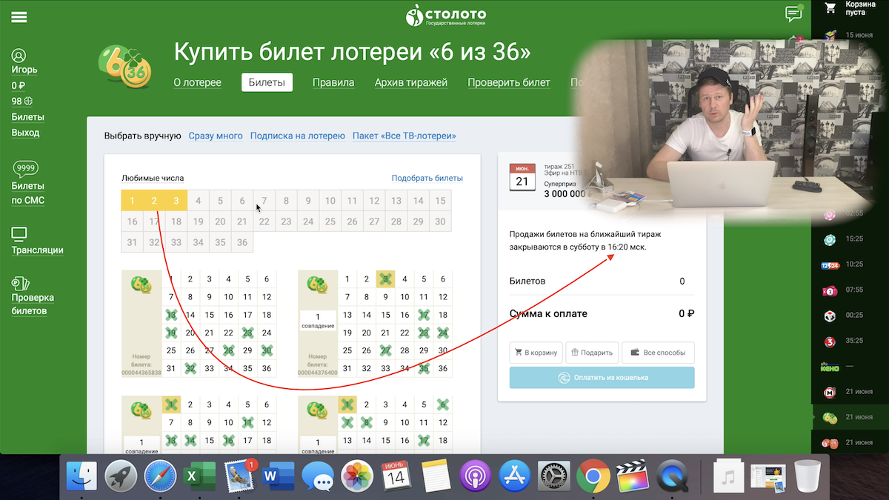Open the Правила tab
The height and width of the screenshot is (500, 889).
click(333, 82)
